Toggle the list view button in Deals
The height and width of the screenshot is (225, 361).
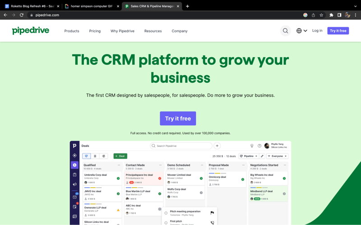click(x=95, y=156)
